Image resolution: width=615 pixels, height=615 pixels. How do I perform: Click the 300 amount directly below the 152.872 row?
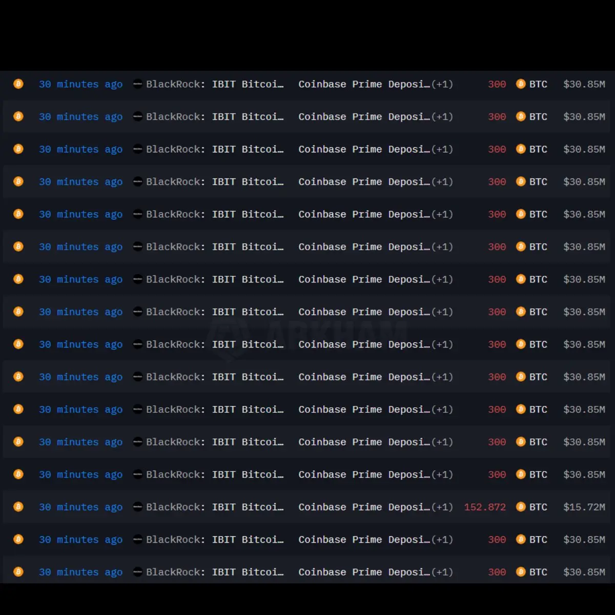click(x=497, y=540)
